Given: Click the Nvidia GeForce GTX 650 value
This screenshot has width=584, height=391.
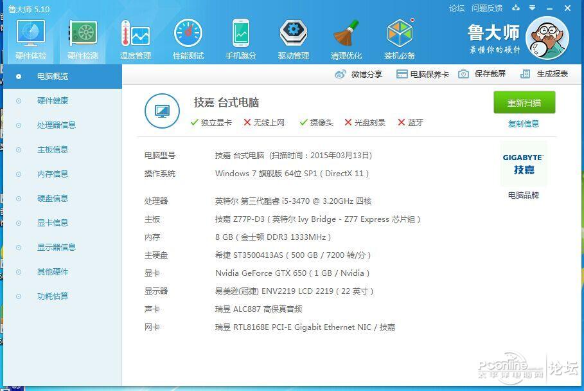Looking at the screenshot, I should tap(292, 273).
